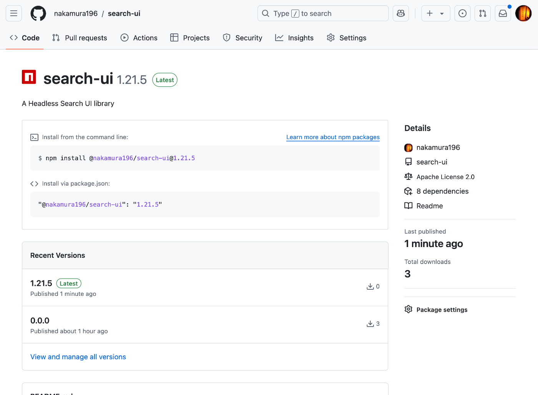Switch to the Settings tab

coord(347,38)
